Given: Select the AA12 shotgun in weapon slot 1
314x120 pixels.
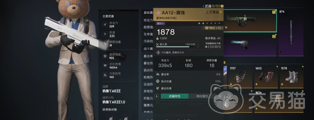Looking at the screenshot, I should click(x=250, y=21).
